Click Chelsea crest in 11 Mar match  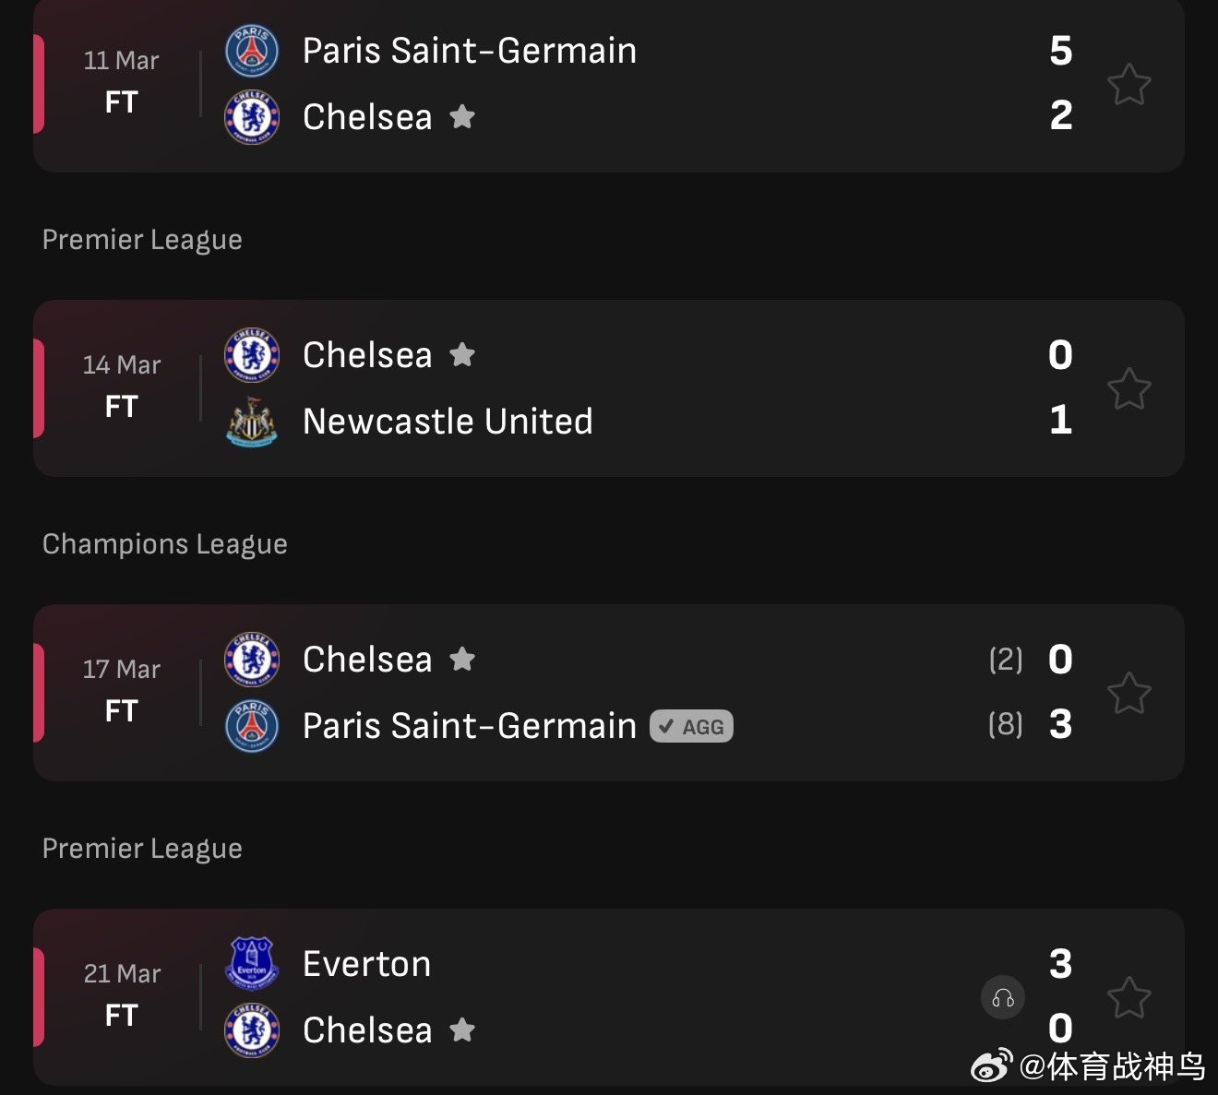tap(252, 117)
